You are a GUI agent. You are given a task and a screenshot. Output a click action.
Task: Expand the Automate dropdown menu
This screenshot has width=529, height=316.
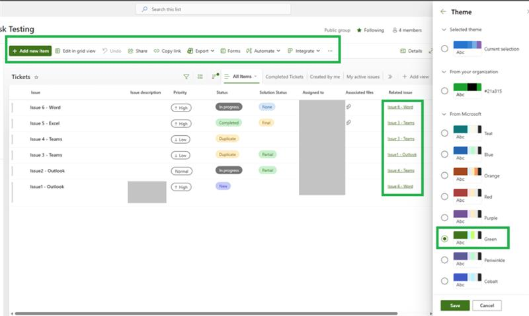263,51
